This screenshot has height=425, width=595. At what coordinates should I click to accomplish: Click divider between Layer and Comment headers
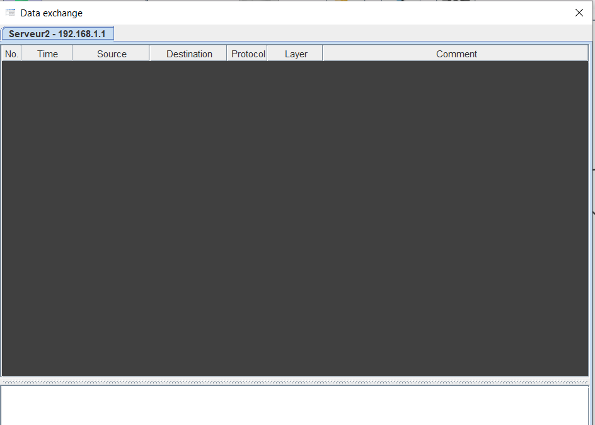click(323, 54)
